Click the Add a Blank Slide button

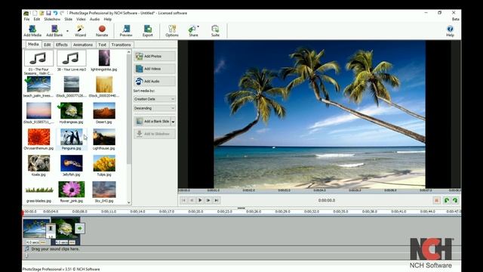pos(152,122)
